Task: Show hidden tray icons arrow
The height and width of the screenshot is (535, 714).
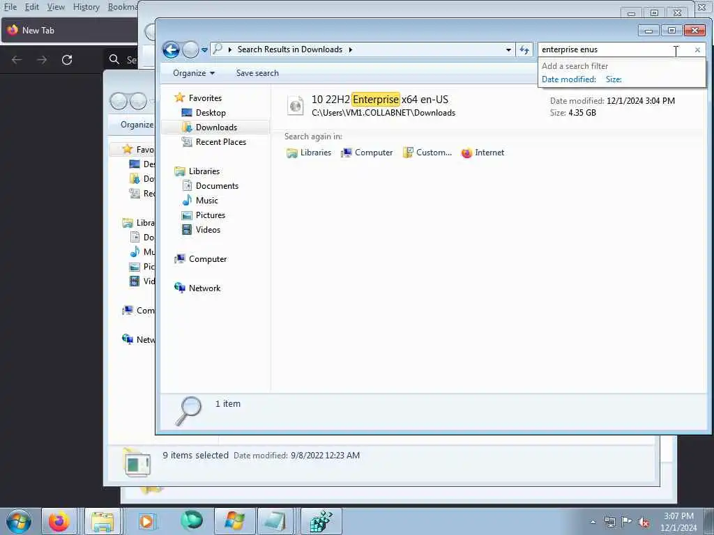Action: (593, 522)
